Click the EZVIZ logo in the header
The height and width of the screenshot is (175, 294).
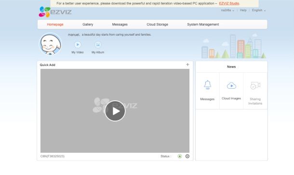[55, 12]
